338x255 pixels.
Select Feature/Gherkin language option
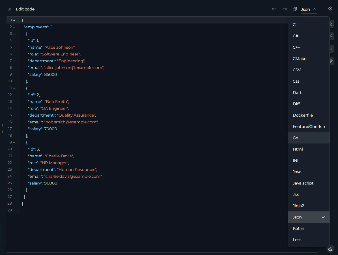309,127
